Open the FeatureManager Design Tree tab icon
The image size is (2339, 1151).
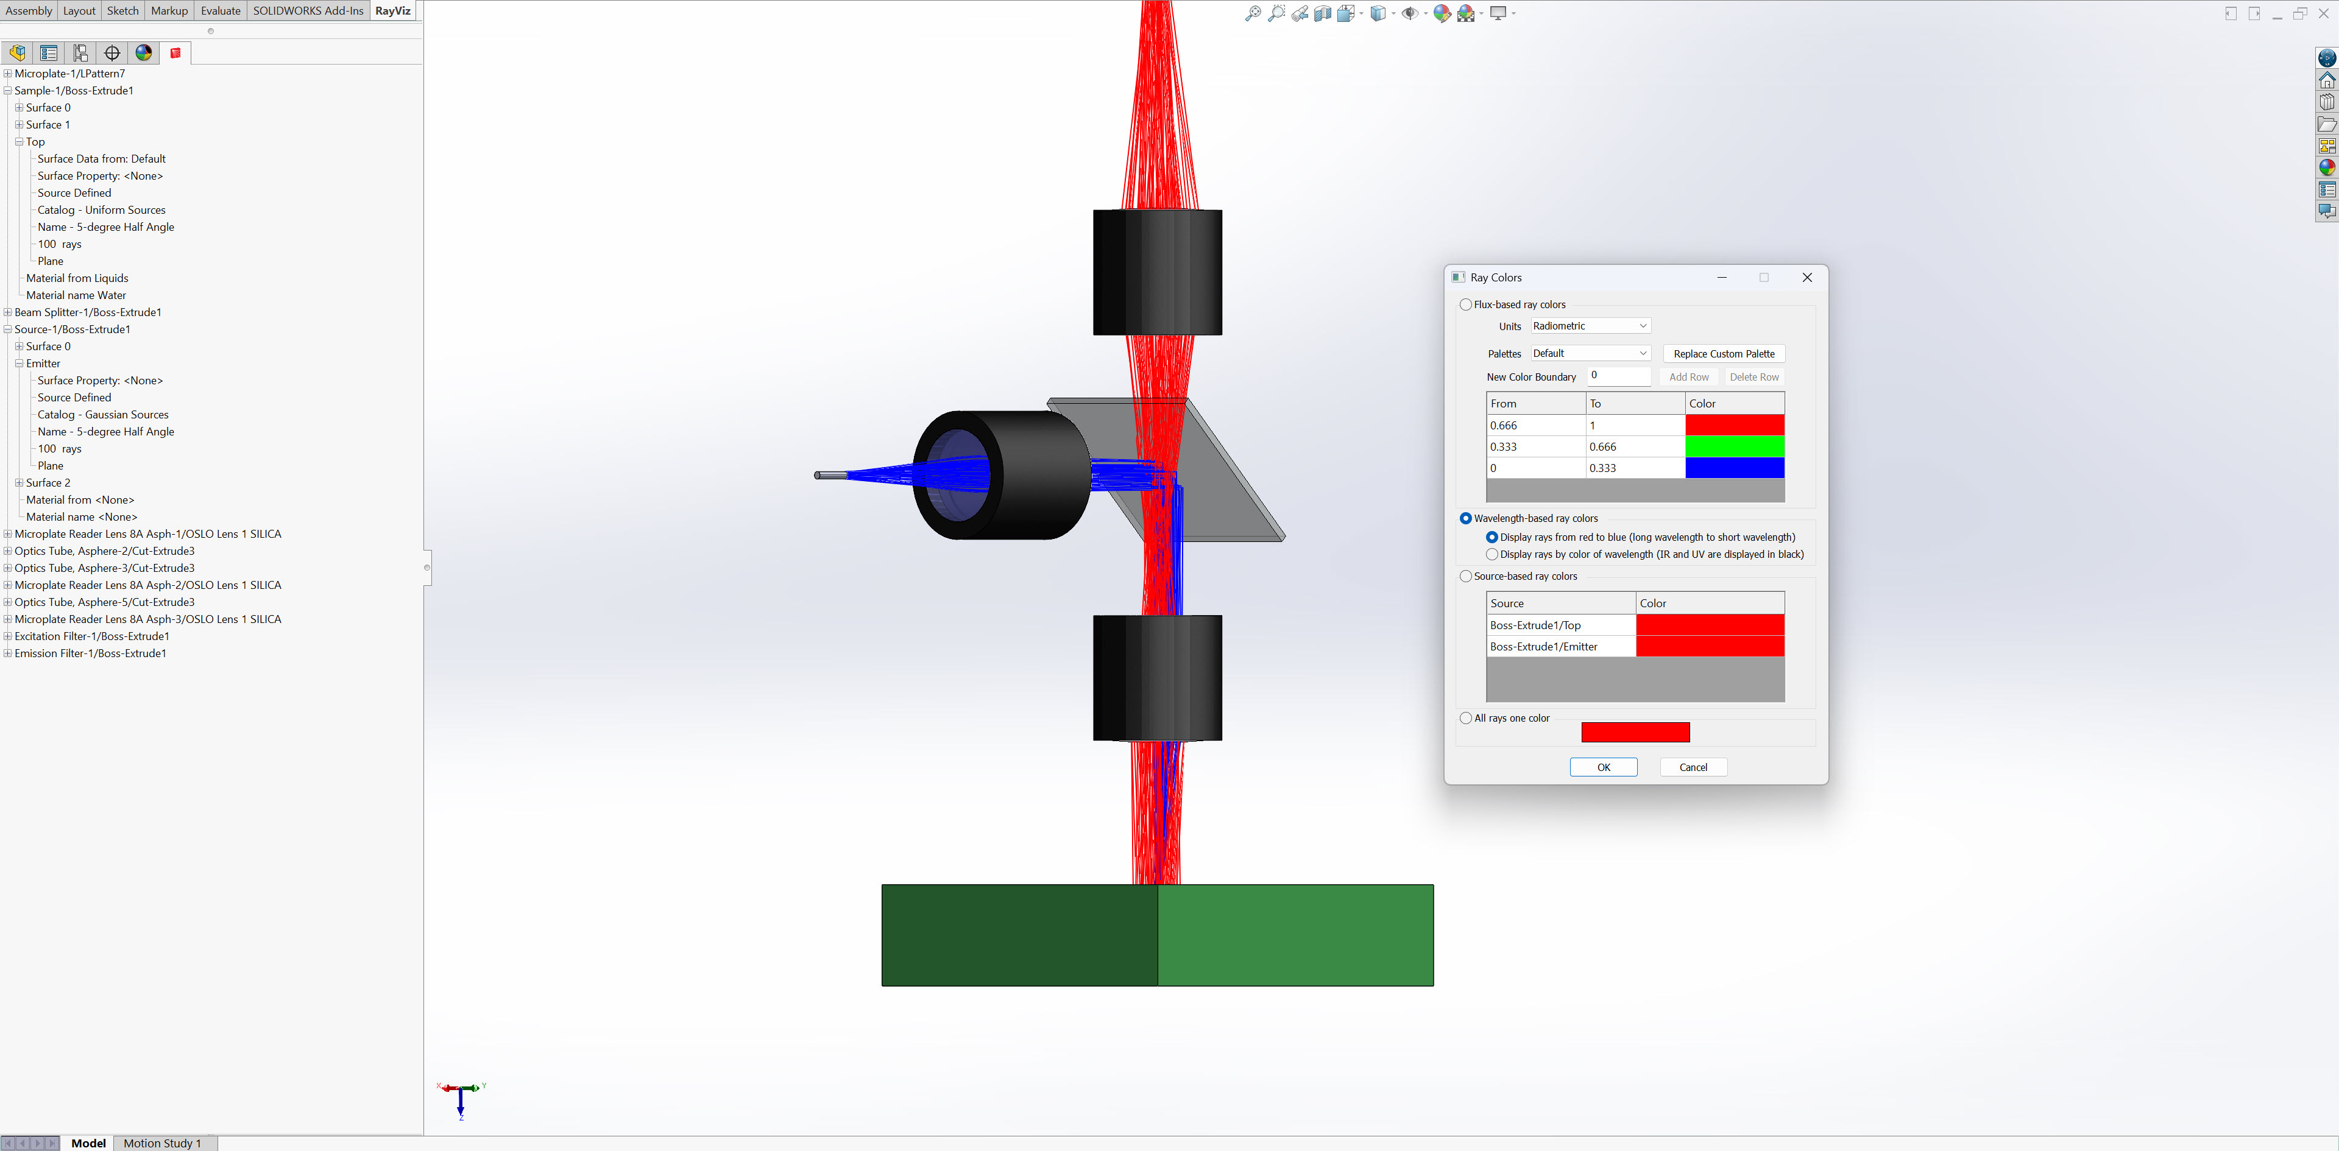[x=17, y=52]
